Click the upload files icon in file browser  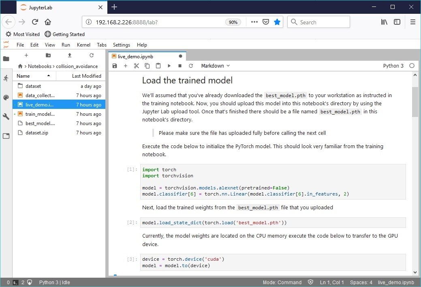pyautogui.click(x=70, y=55)
